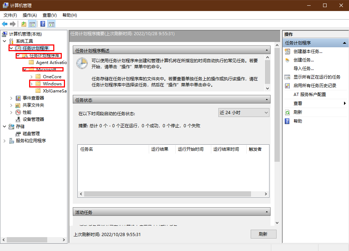Click the blue Help toolbar icon
This screenshot has width=349, height=251.
[x=43, y=24]
